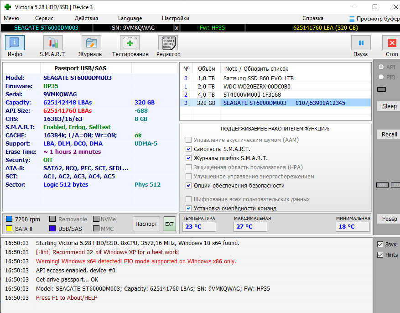Open the Тестирование testing icon
The width and height of the screenshot is (400, 313).
pos(130,42)
